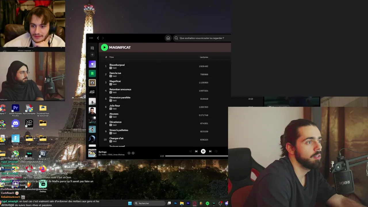Open the Liked Songs heart tile
The image size is (368, 207).
92,64
